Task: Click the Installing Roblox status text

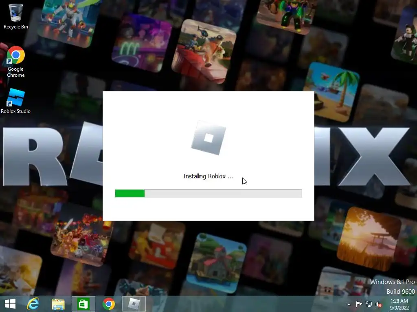Action: click(x=208, y=176)
